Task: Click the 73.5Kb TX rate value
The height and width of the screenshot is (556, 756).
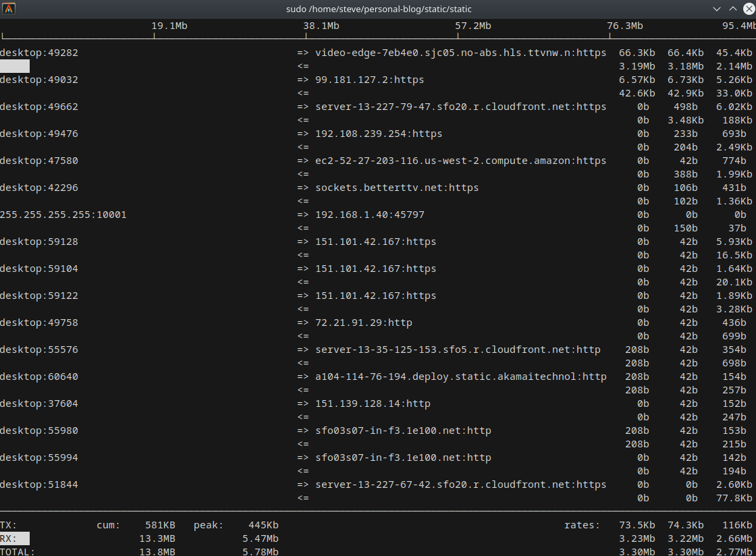Action: click(x=637, y=525)
